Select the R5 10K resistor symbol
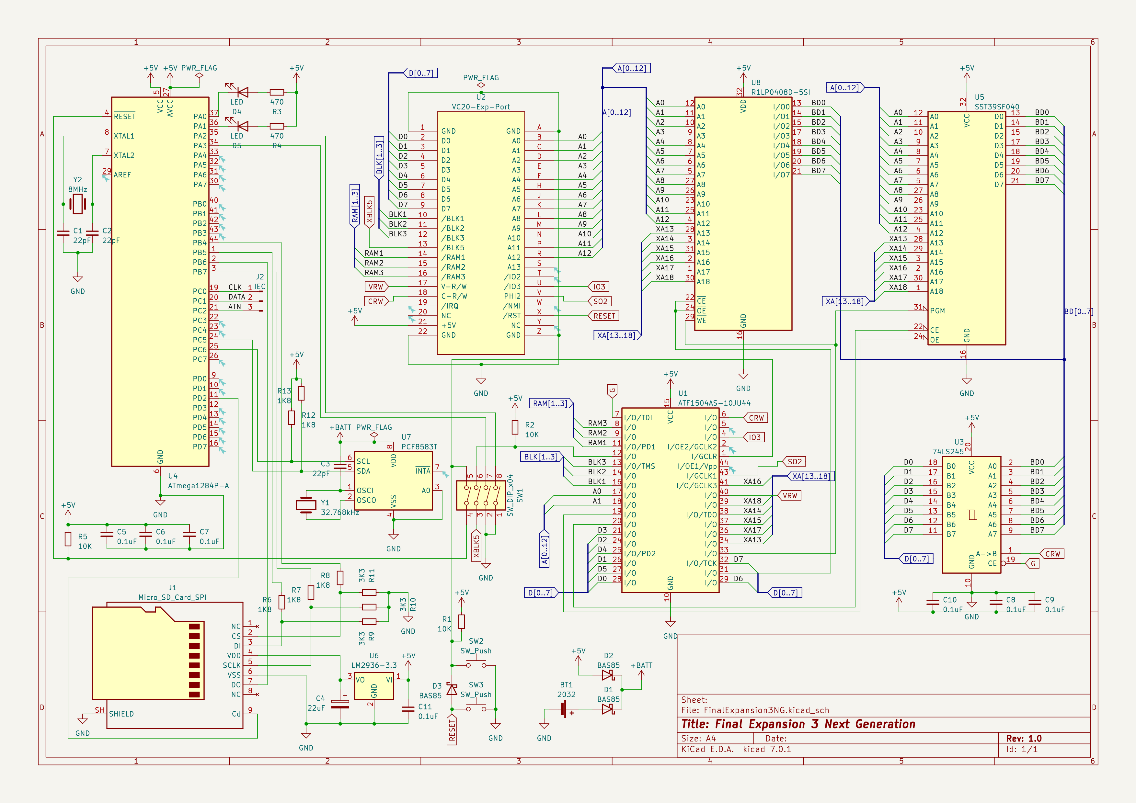1136x803 pixels. coord(68,539)
